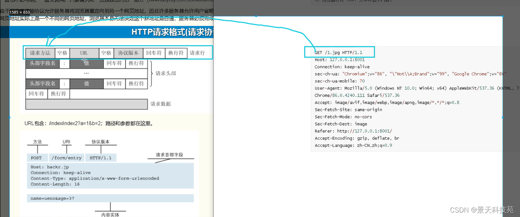Screen dimensions: 520x217
Task: Click the 'Accept-Language: zh-CN' line
Action: [x=353, y=145]
